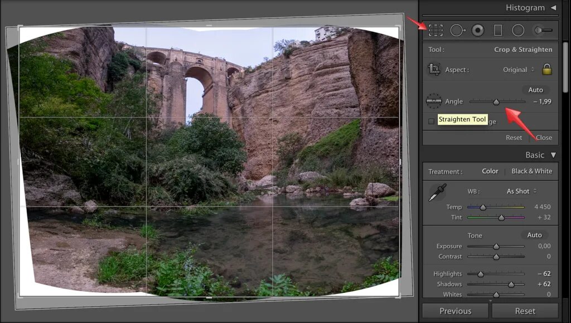Click the Tint value +32

[x=544, y=217]
